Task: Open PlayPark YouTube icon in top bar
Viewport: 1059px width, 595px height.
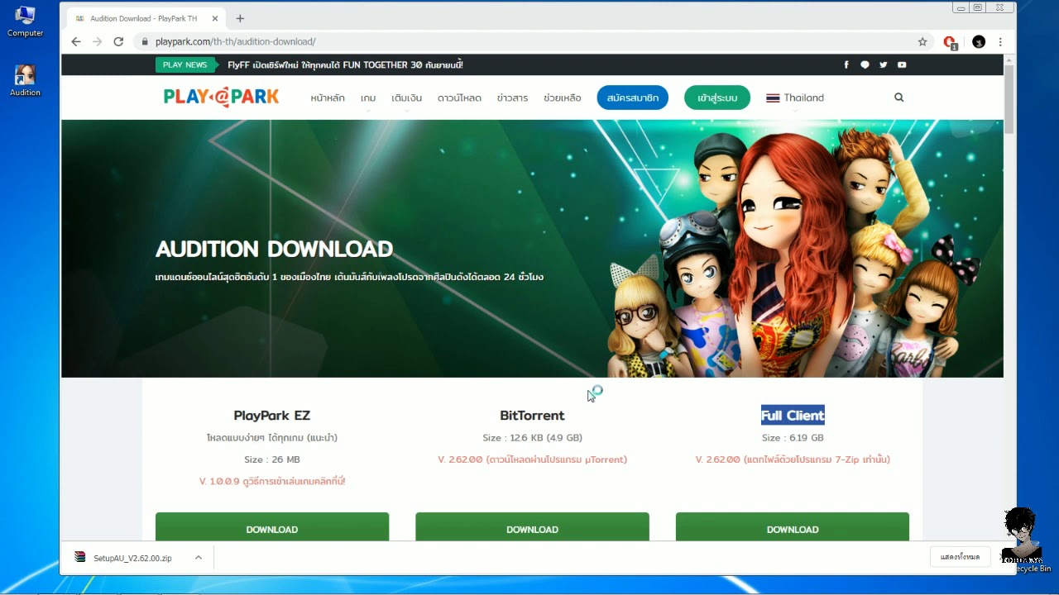Action: click(902, 64)
